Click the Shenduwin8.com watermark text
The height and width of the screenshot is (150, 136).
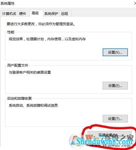(x=104, y=141)
